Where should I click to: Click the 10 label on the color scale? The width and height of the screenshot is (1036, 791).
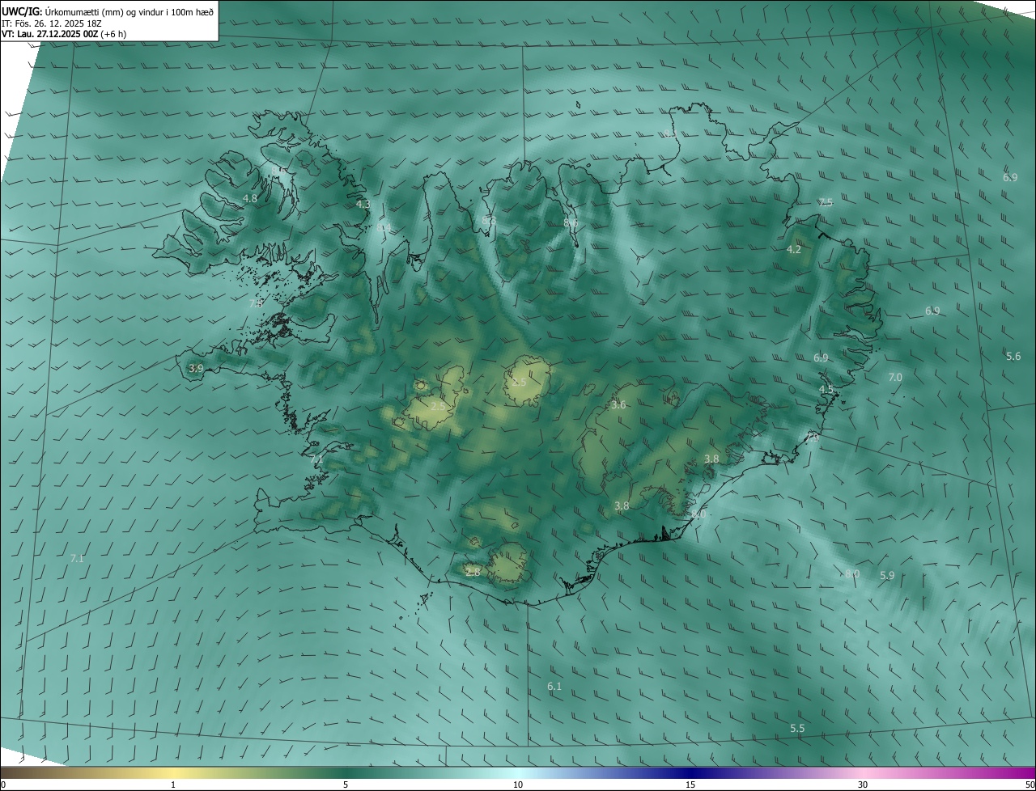[x=518, y=785]
